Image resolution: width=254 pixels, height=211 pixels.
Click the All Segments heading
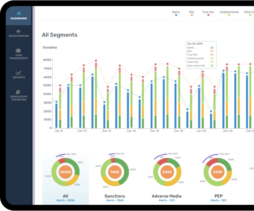(x=60, y=35)
